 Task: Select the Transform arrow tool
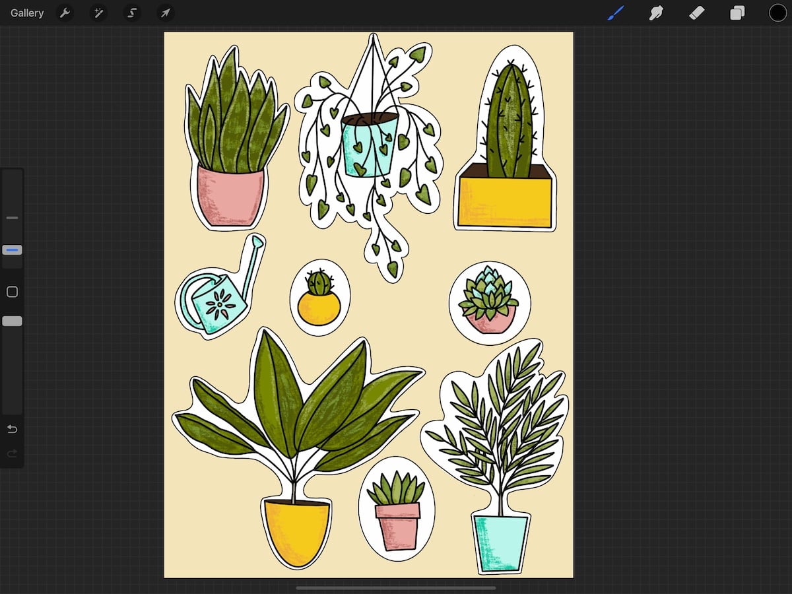(x=165, y=13)
